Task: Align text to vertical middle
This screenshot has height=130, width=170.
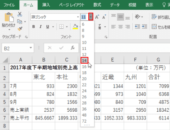Action: click(120, 17)
